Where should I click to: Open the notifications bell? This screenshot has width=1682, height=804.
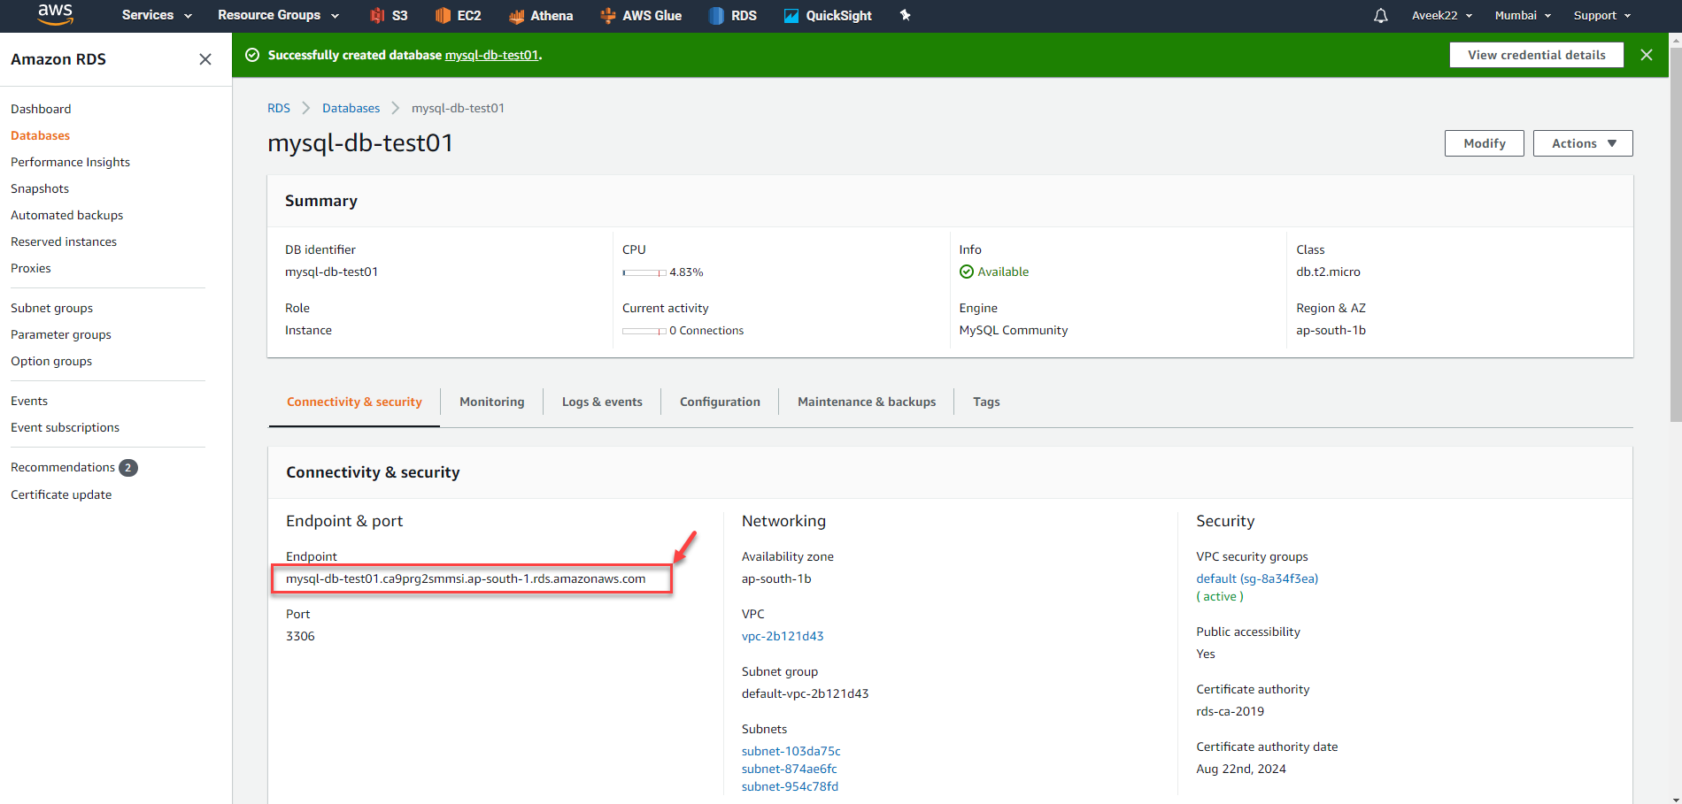click(1380, 15)
